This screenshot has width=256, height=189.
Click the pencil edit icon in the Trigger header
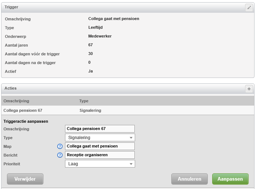(249, 8)
